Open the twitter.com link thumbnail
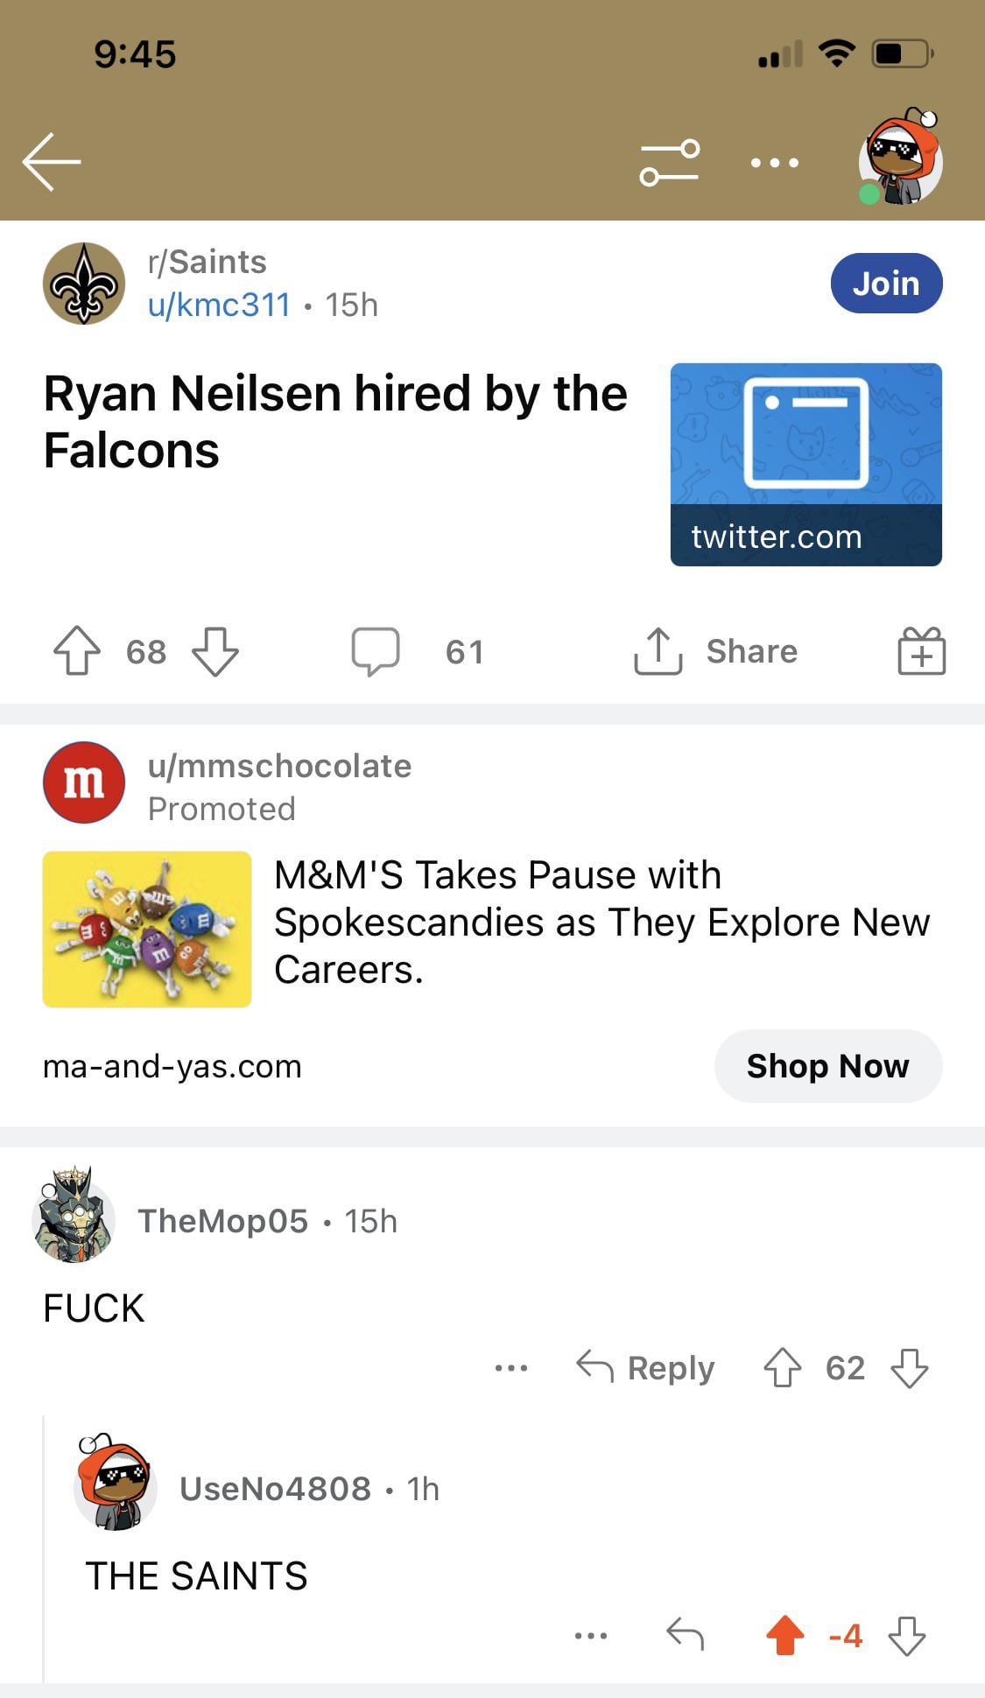985x1698 pixels. click(806, 464)
